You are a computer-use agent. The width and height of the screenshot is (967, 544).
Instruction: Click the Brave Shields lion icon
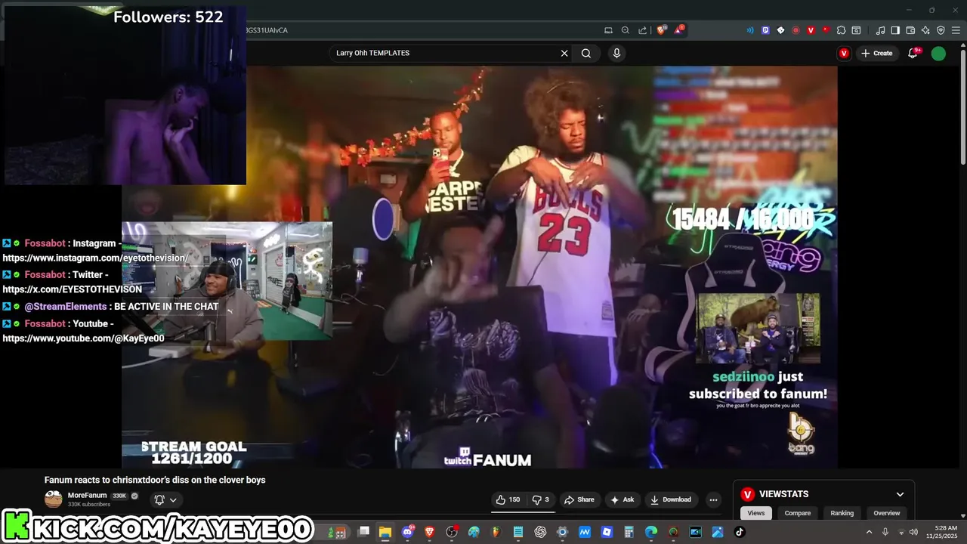click(661, 30)
